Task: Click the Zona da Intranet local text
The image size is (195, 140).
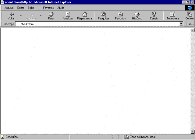Action: pos(143,137)
